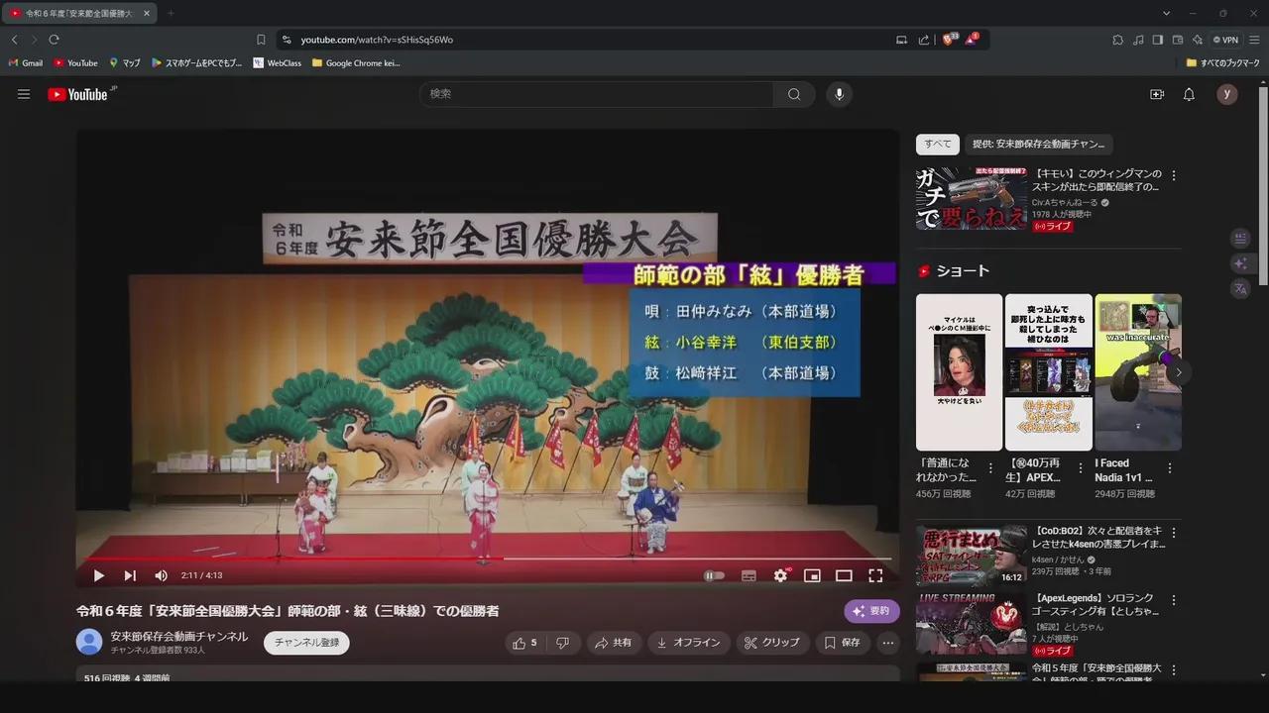Open the I Faced Nadia 1v1 Short
The image size is (1269, 713).
pos(1138,372)
